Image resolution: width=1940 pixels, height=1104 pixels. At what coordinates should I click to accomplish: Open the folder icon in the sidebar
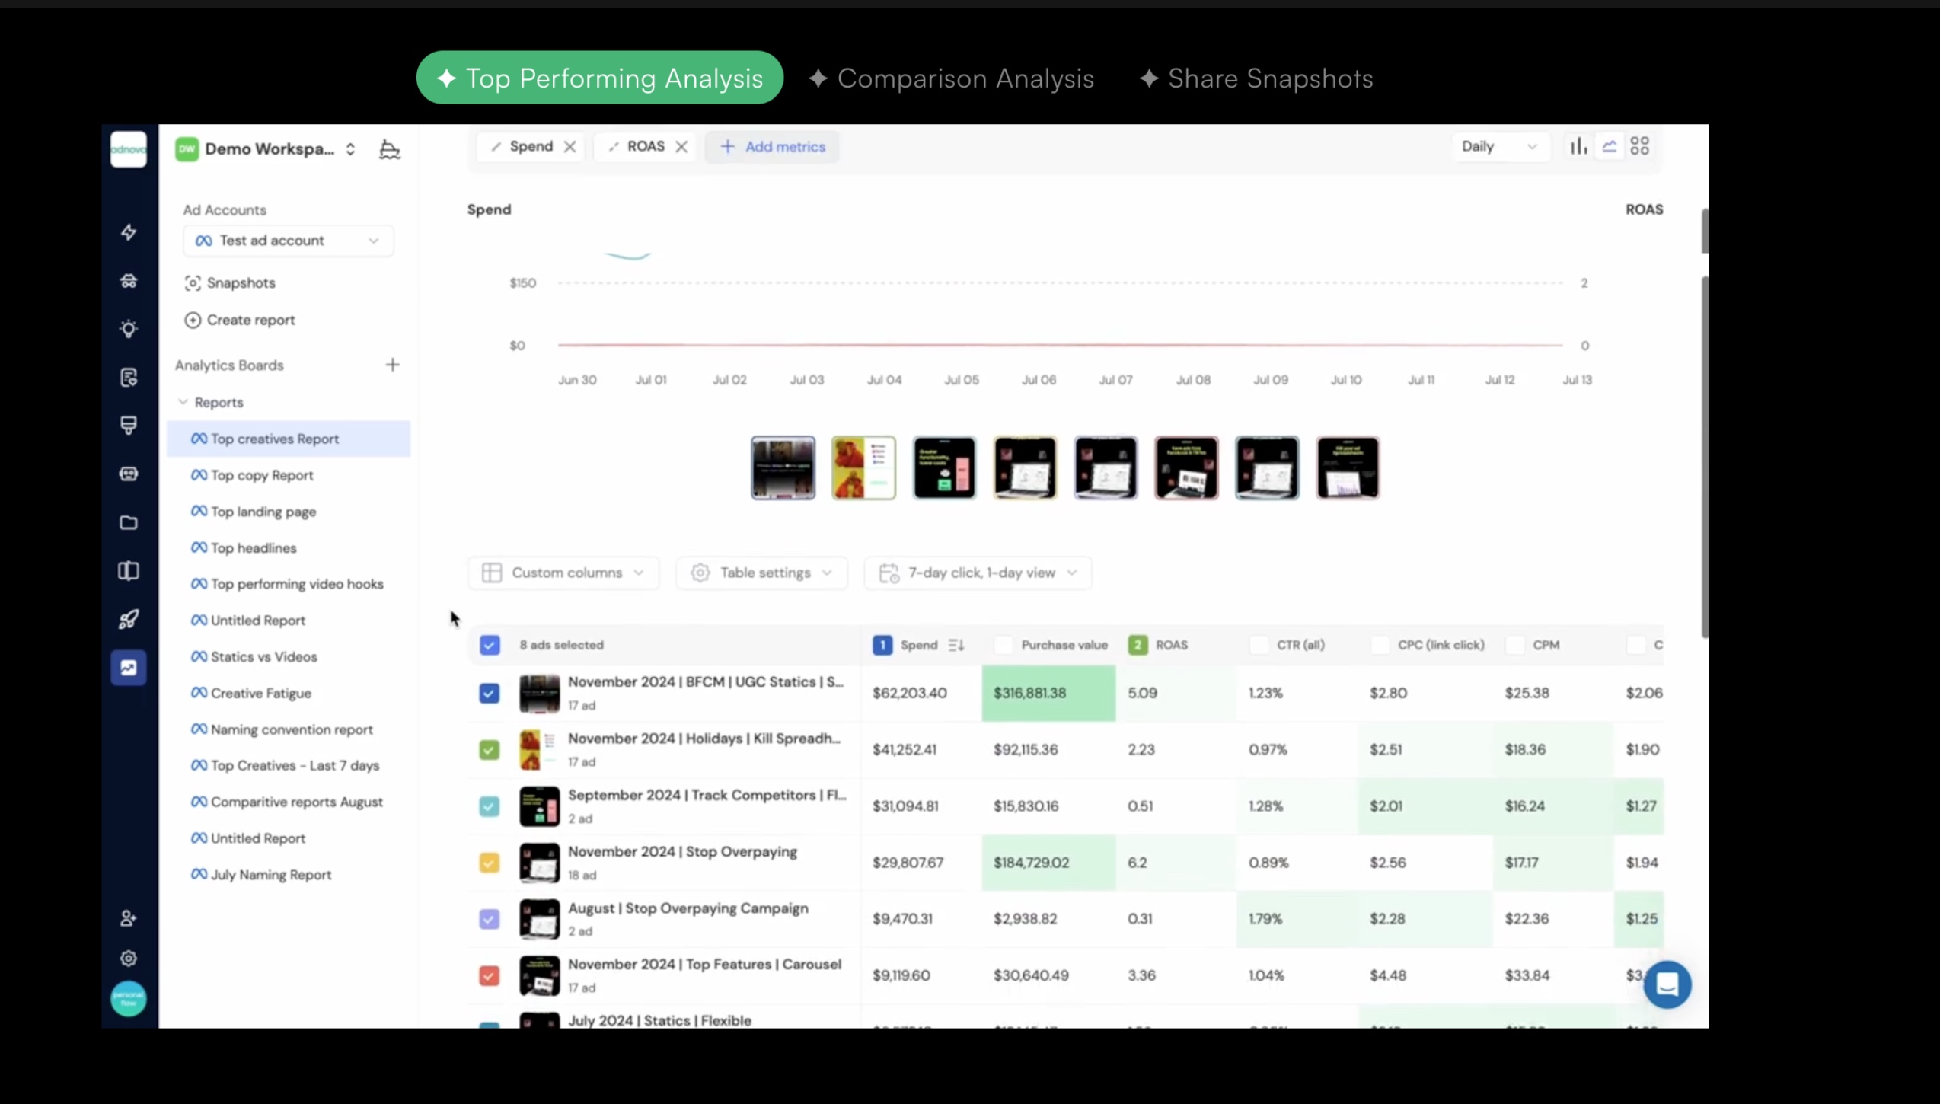pos(129,522)
